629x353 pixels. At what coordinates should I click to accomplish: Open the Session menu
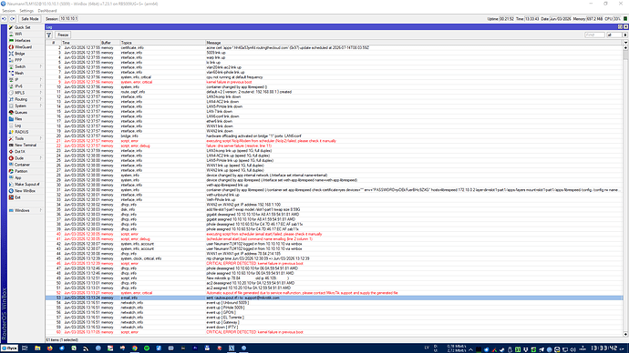pos(8,11)
